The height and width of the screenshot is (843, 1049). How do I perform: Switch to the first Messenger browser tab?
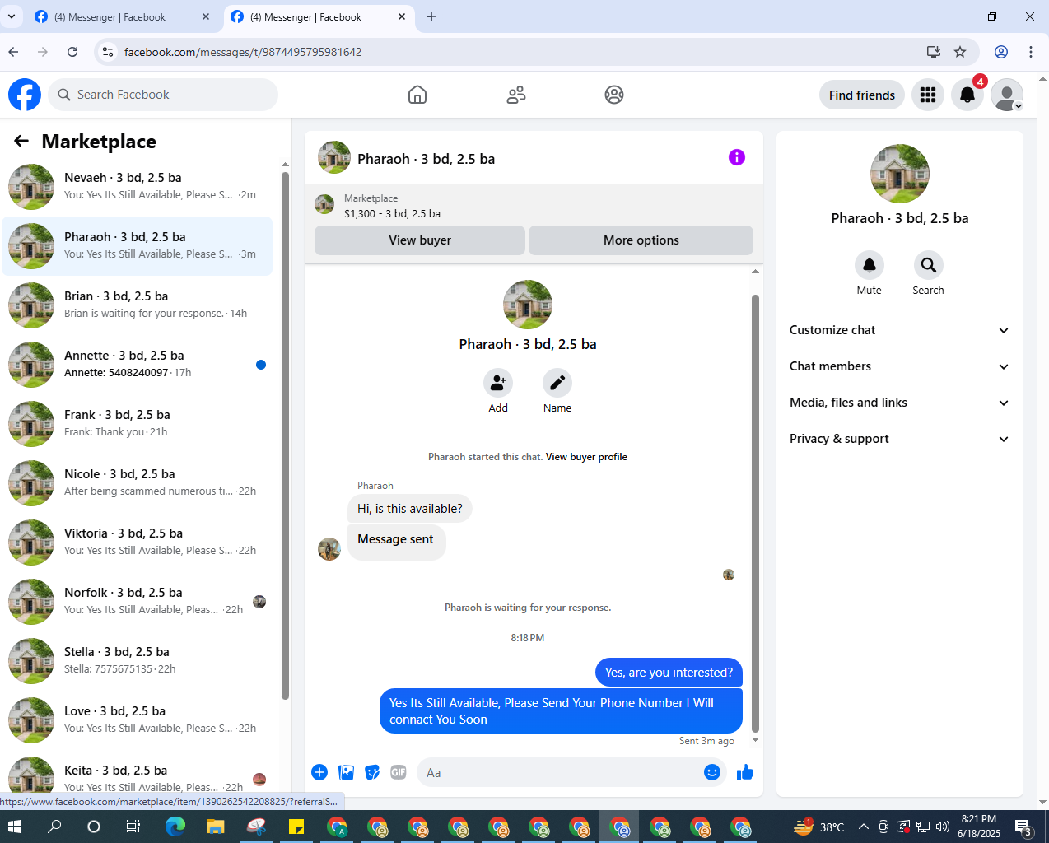122,16
